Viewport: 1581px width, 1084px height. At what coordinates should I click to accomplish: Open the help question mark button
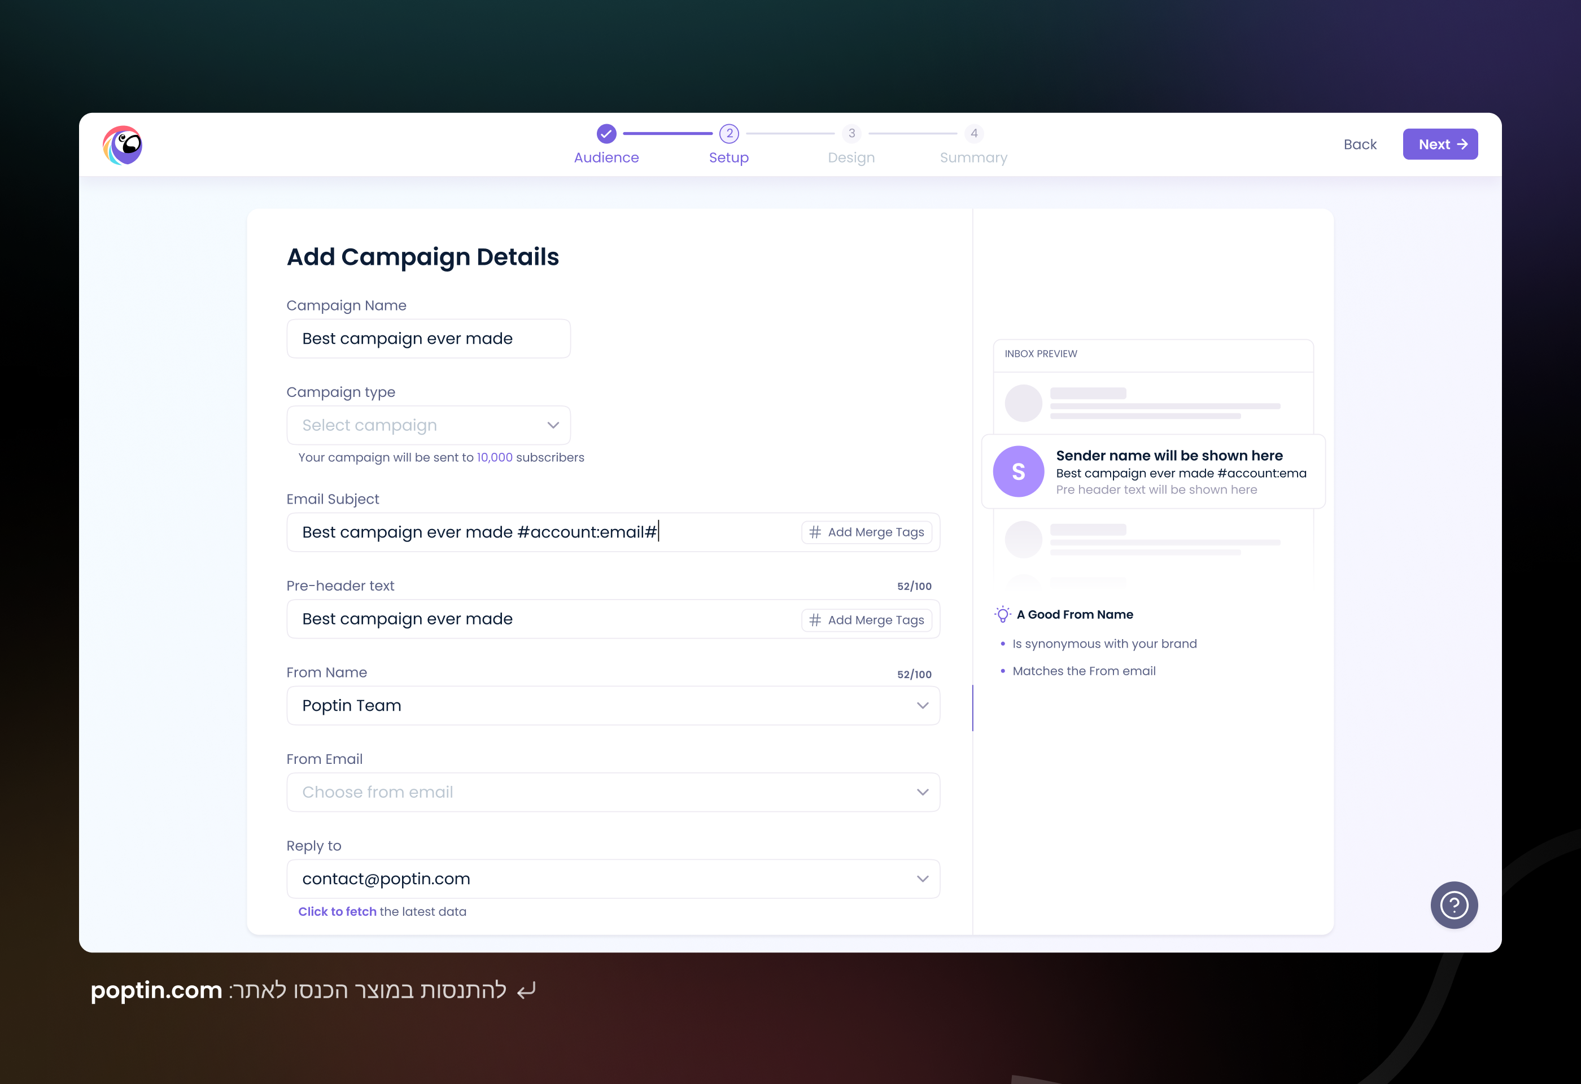point(1454,904)
